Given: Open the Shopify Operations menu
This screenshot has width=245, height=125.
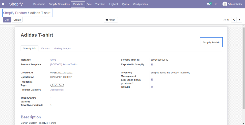Looking at the screenshot, I should [59, 4].
